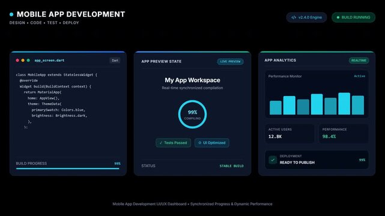Viewport: 385px width, 216px height.
Task: Click the BUILD PROGRESS label
Action: 31,164
